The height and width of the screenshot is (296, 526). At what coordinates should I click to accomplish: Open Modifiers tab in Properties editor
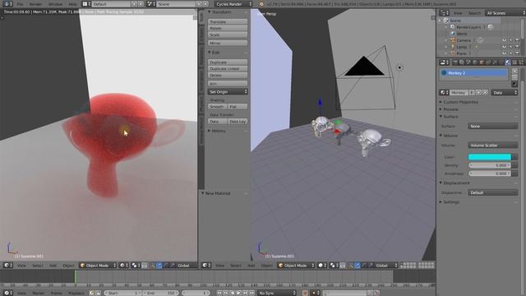pos(495,62)
